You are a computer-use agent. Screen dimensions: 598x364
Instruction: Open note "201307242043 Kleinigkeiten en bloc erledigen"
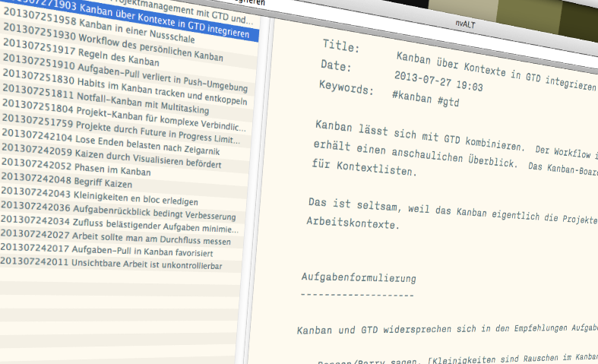[x=99, y=196]
